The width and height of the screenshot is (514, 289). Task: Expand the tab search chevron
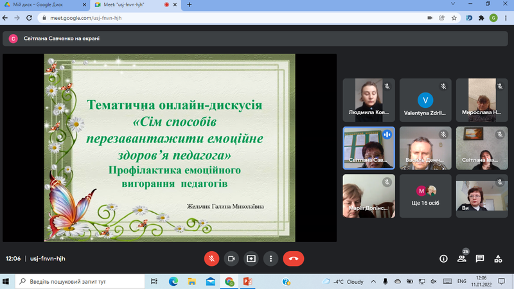[x=453, y=4]
